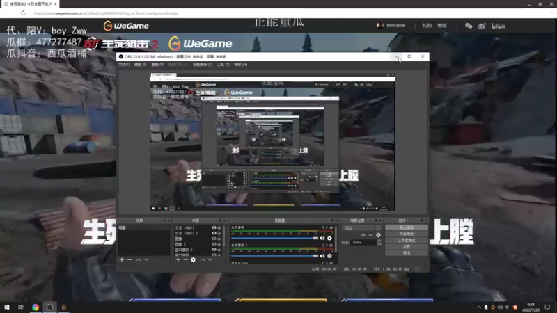
Task: Open settings gear of the second mixer channel
Action: pos(329,255)
